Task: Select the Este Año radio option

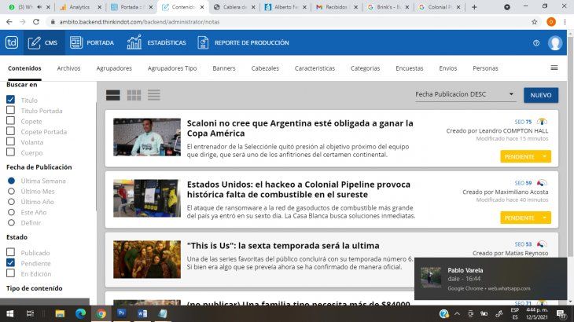Action: (x=11, y=212)
